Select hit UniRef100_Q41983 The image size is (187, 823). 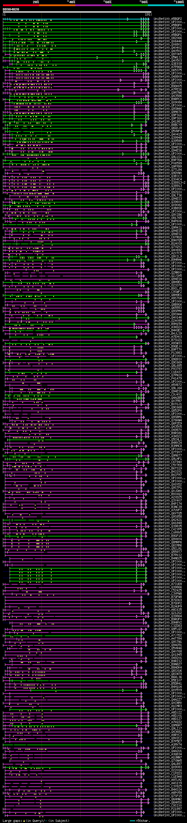[167, 121]
